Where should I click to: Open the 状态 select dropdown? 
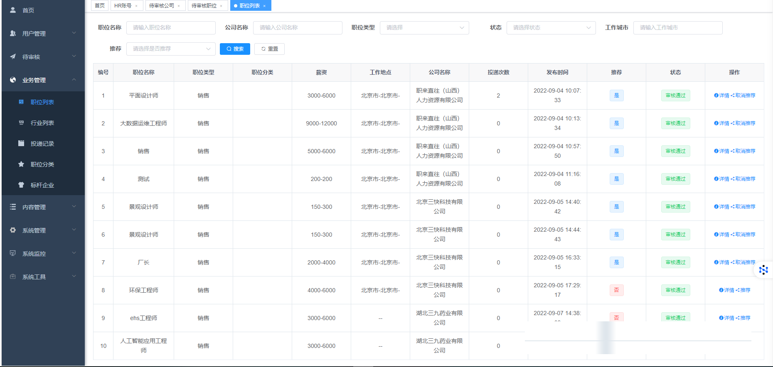click(551, 28)
